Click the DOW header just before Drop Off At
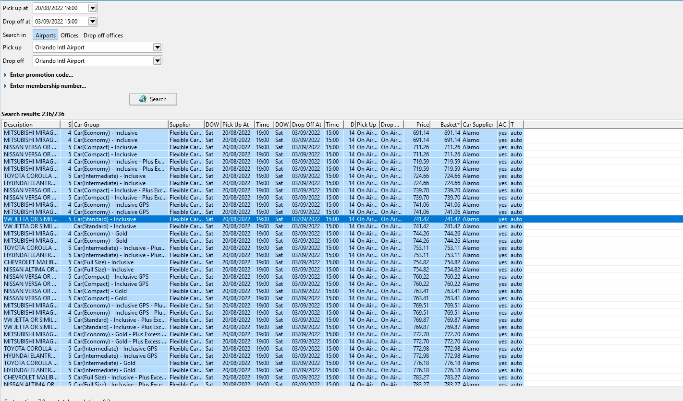The height and width of the screenshot is (401, 683). 282,125
